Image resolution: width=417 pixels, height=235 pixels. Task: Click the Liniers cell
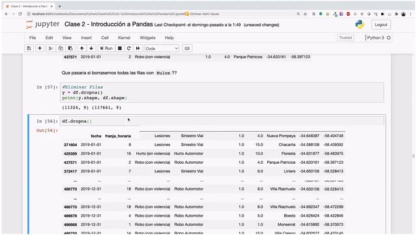289,171
